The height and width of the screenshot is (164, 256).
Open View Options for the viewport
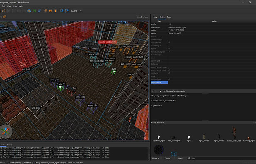[142, 17]
